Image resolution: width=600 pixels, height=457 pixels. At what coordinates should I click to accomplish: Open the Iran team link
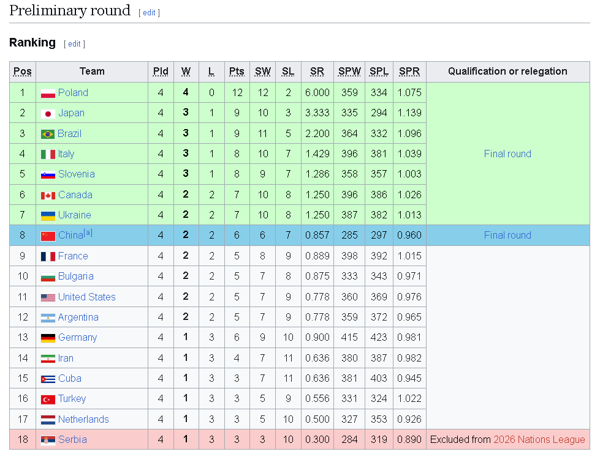[66, 358]
